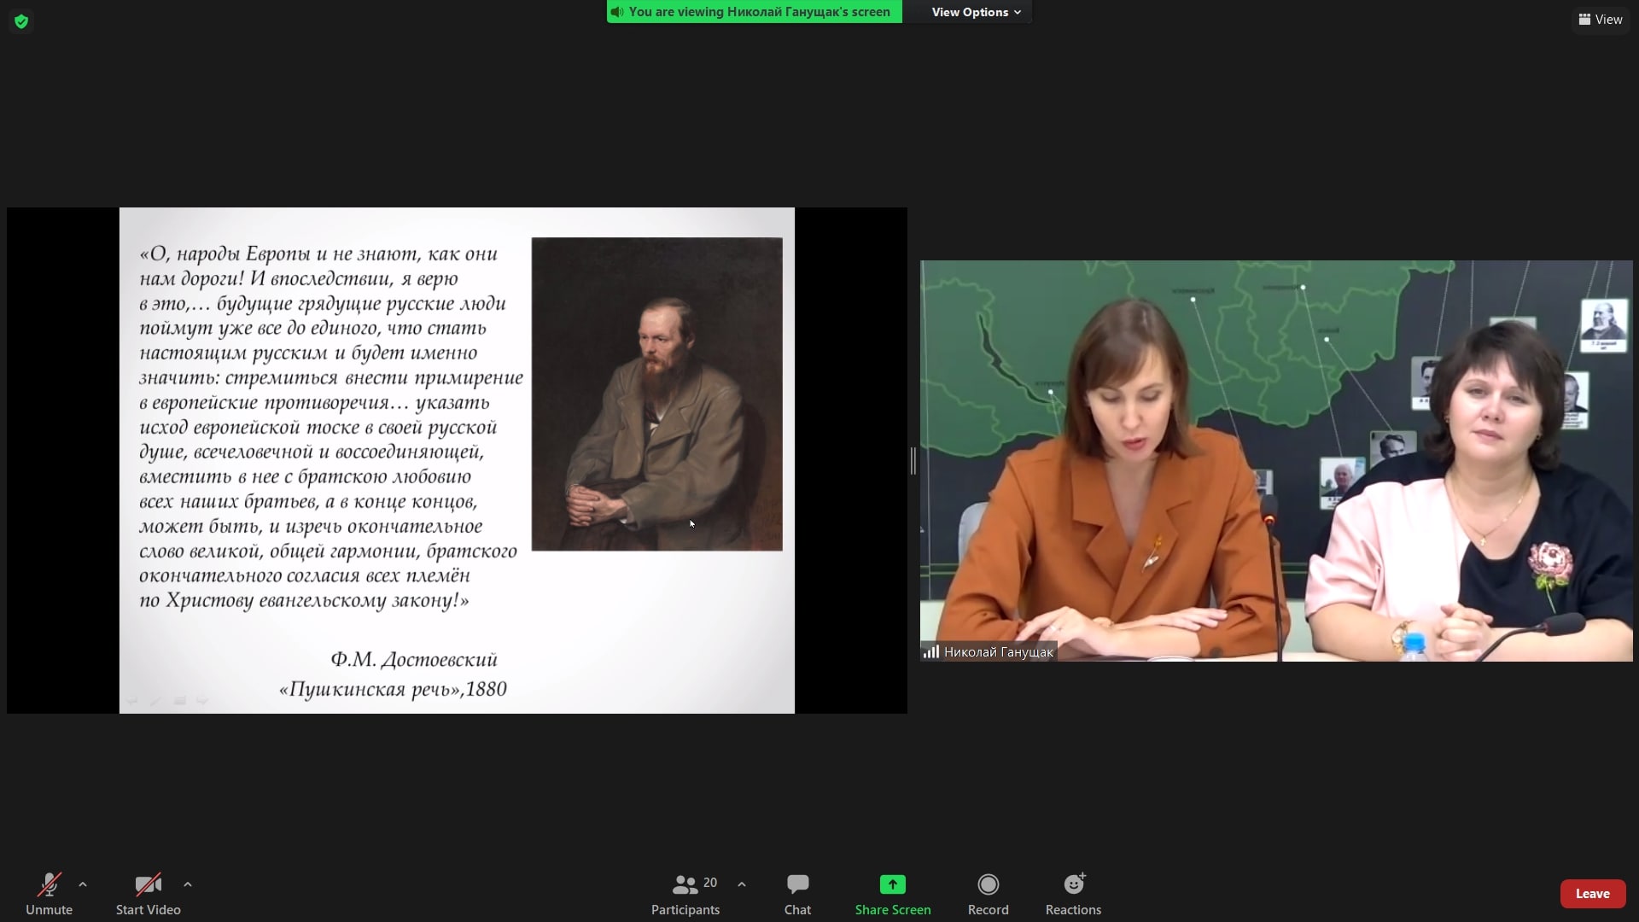Click the green Share Screen button

[x=893, y=893]
